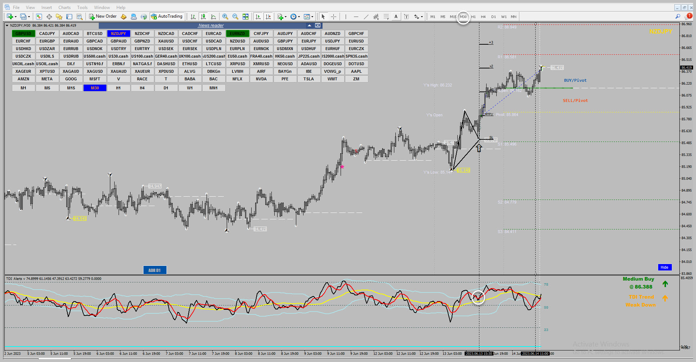Toggle the AutoTrading button
Viewport: 696px width, 362px height.
[167, 16]
